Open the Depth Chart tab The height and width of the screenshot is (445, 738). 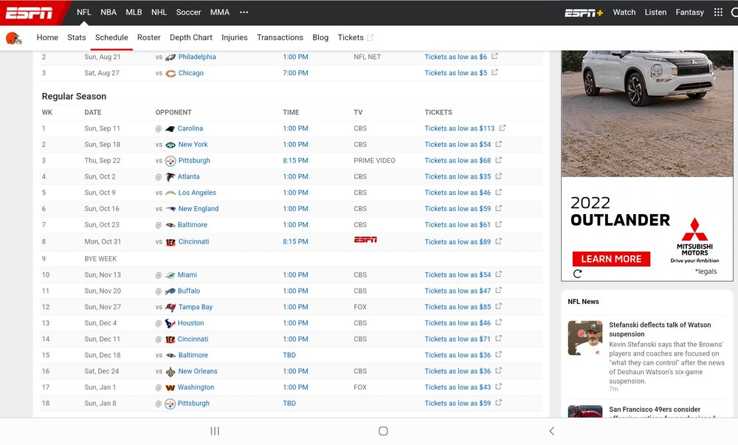click(190, 38)
